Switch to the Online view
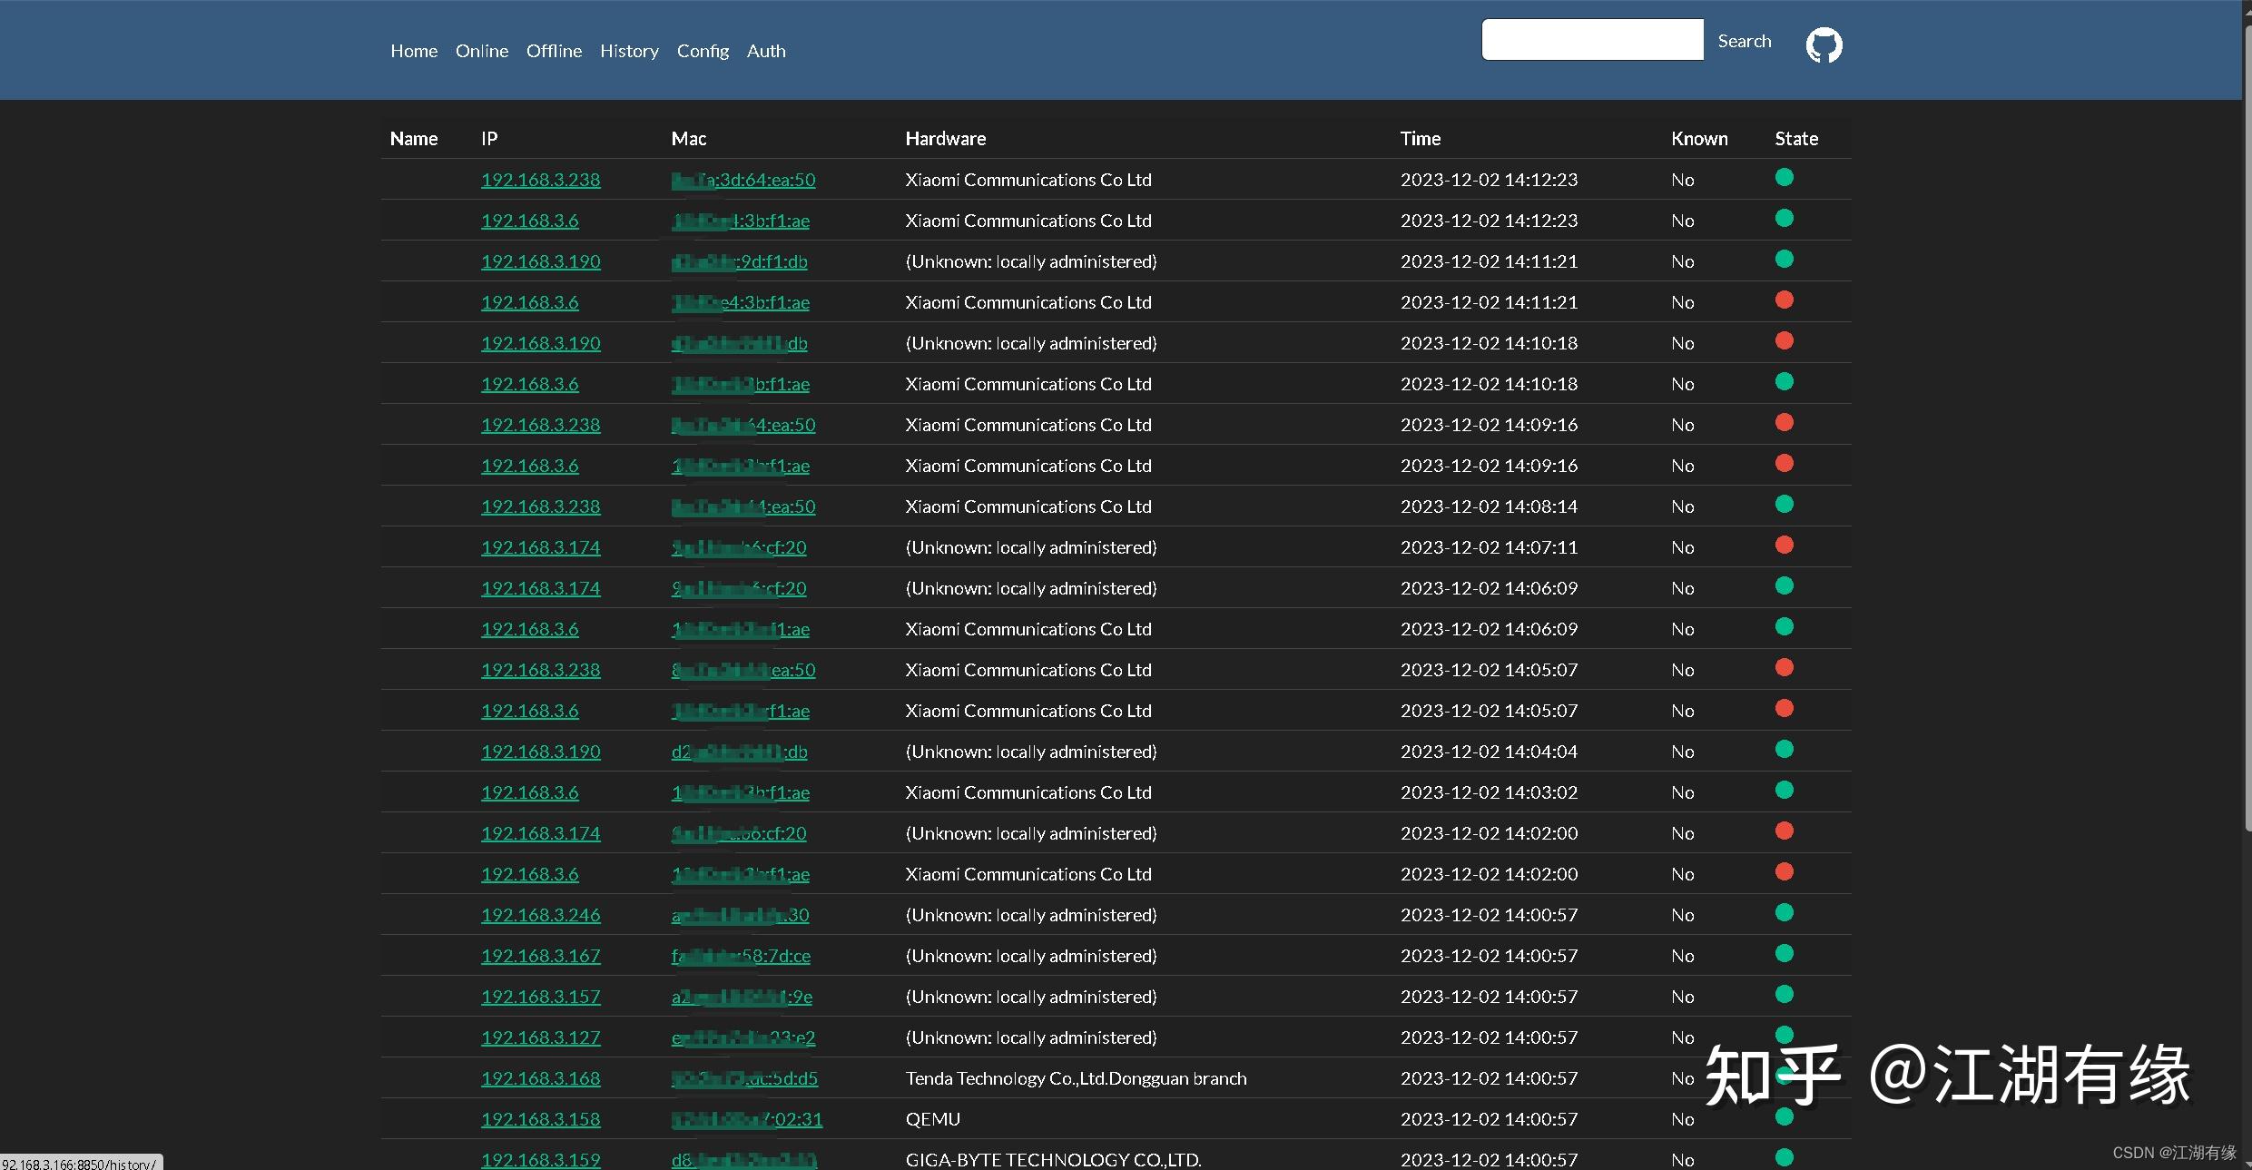The height and width of the screenshot is (1170, 2252). coord(481,51)
